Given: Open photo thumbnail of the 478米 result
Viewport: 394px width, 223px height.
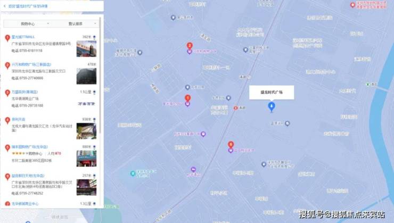Looking at the screenshot, I should click(86, 76).
